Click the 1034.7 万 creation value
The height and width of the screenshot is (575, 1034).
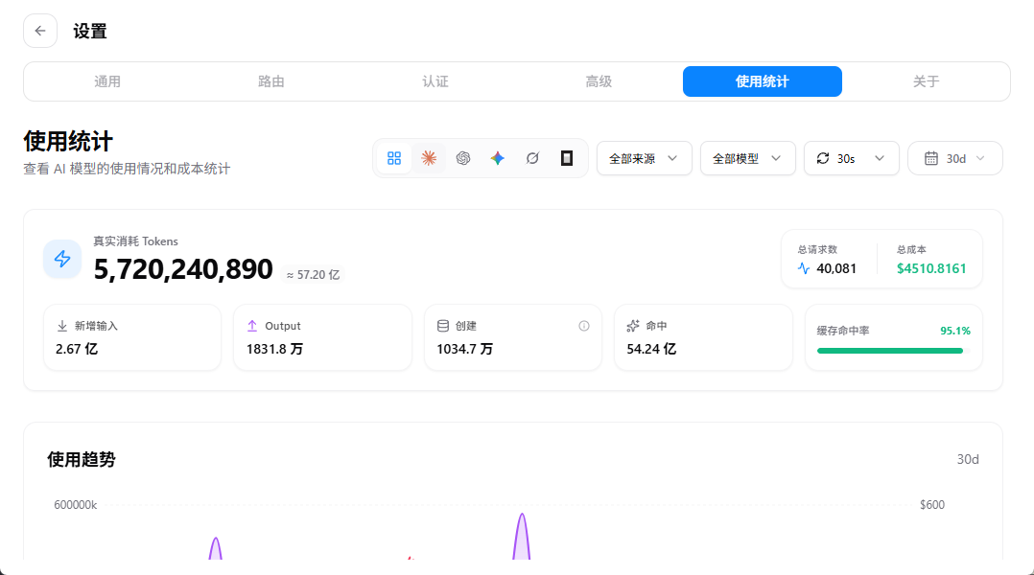coord(464,349)
